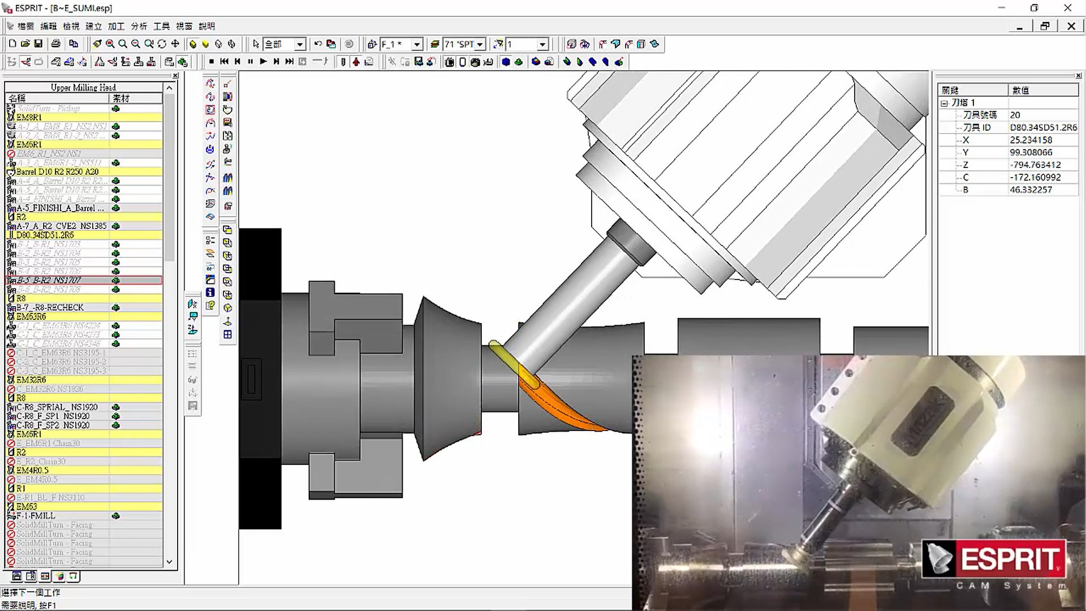
Task: Open the 全部 selection filter dropdown
Action: pyautogui.click(x=300, y=44)
